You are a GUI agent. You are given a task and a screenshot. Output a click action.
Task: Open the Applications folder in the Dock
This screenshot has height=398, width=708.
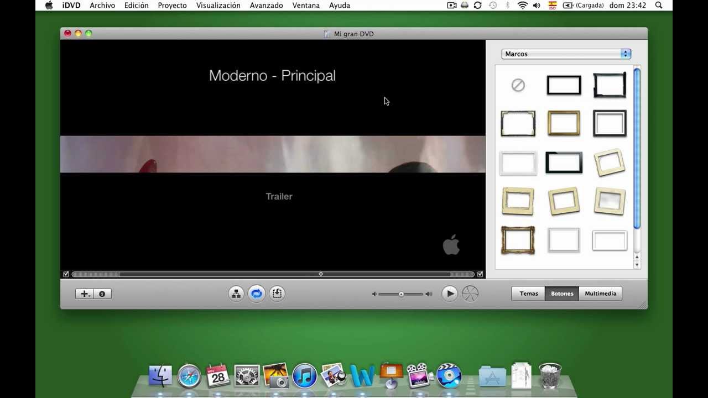(492, 376)
